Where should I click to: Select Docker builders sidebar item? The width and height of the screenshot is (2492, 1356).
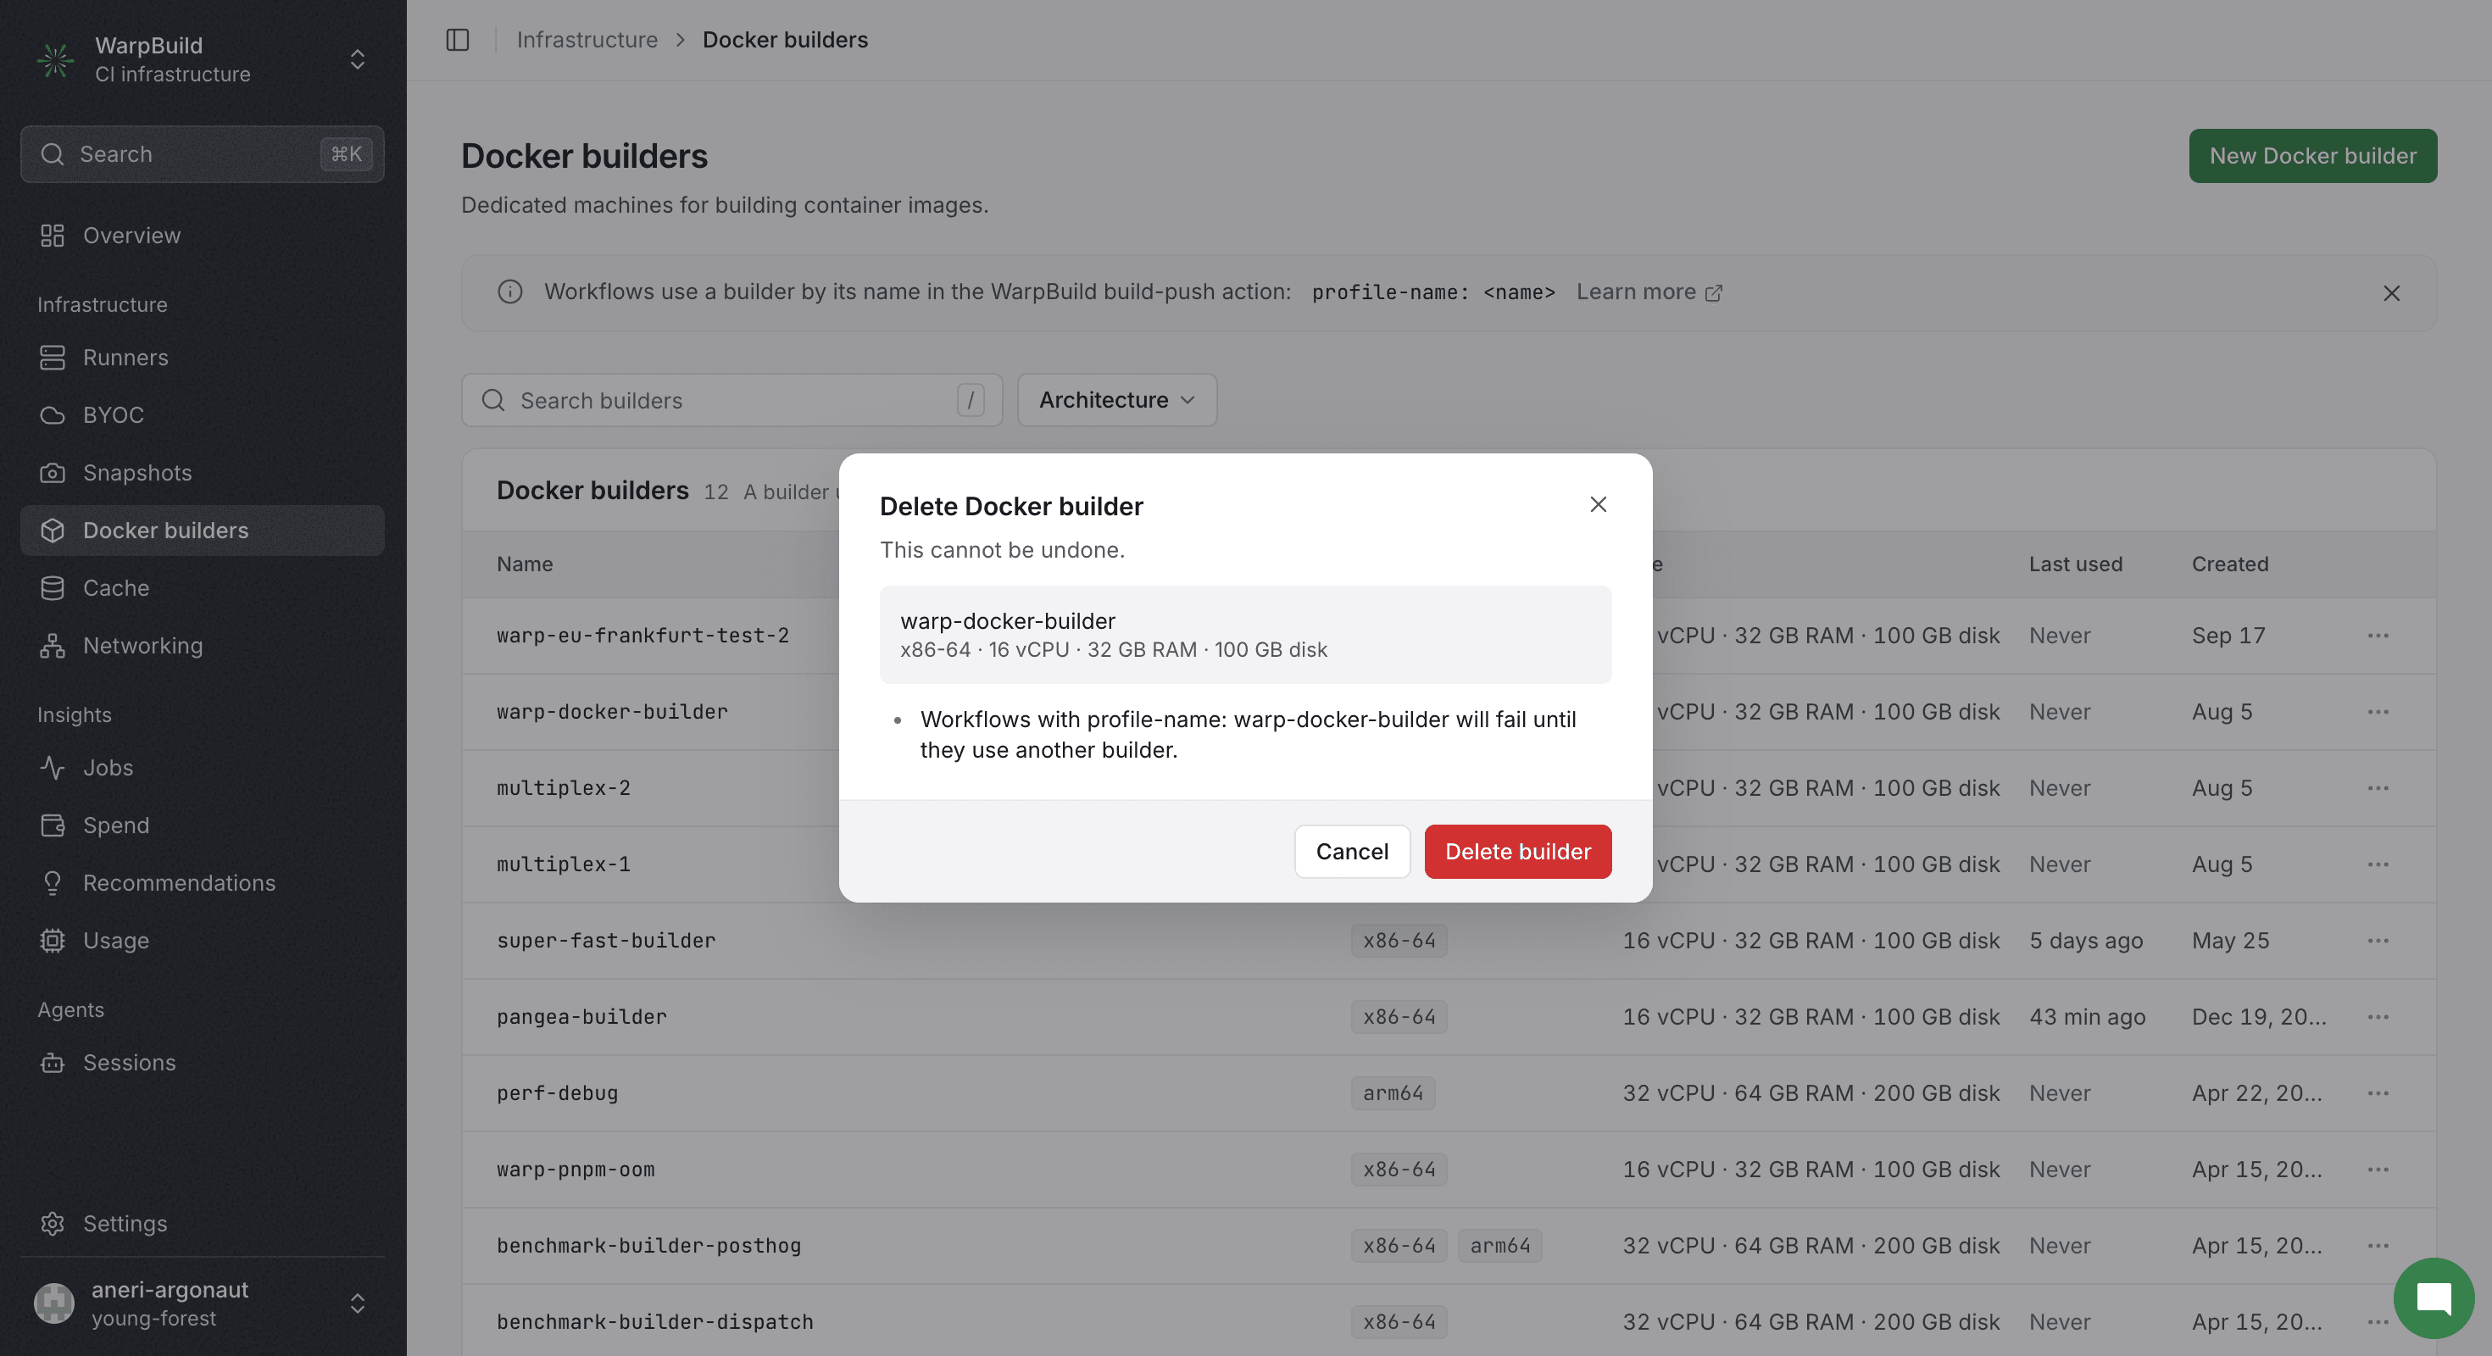203,530
